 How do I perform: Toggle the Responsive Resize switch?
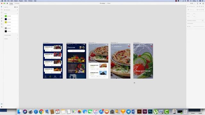pos(203,20)
